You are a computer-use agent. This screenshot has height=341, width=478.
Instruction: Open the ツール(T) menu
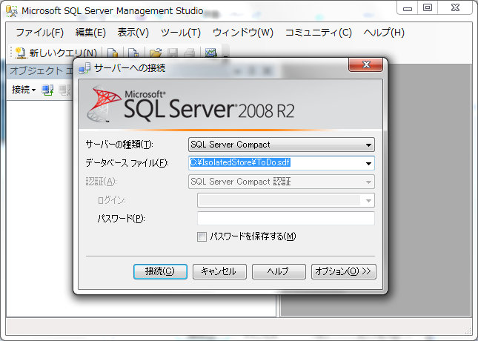(x=181, y=33)
